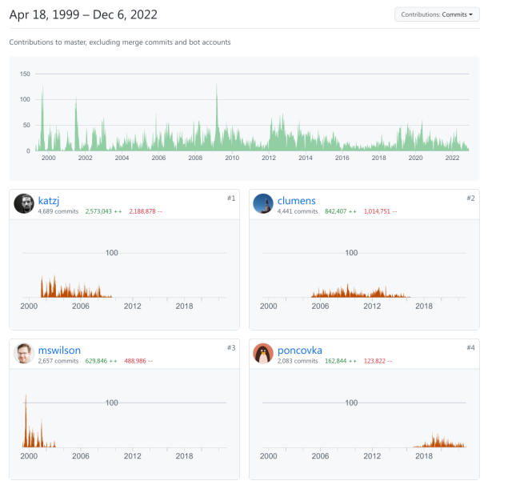This screenshot has width=512, height=485.
Task: Click the #2 rank anchor
Action: 470,198
